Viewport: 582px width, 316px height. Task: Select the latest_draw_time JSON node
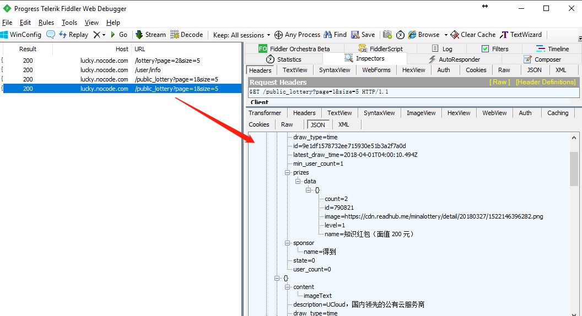tap(355, 155)
